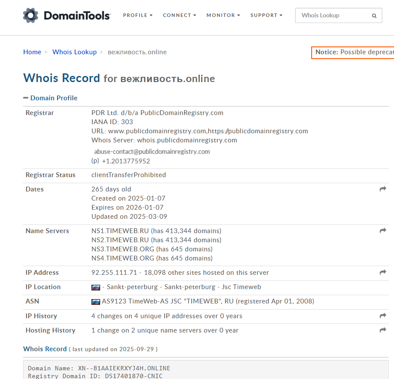394x379 pixels.
Task: Click the Whois Server line
Action: coord(164,140)
